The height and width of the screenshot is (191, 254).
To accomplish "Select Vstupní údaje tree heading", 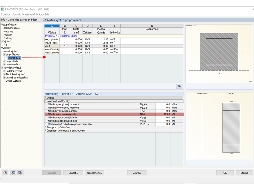I will click(x=9, y=25).
